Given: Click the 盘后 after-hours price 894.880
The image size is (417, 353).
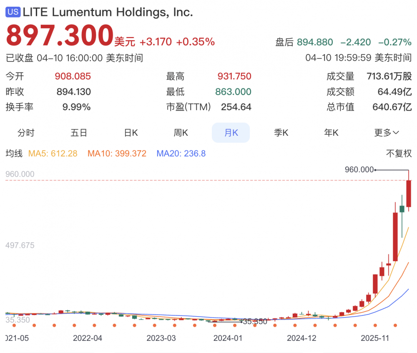Looking at the screenshot, I should [x=315, y=42].
